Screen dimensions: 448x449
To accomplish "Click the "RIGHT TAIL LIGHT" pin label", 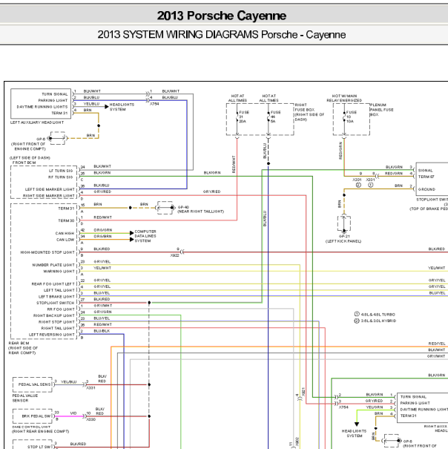I will click(58, 328).
